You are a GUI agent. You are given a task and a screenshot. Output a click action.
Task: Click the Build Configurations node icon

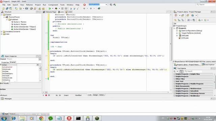coord(180,31)
